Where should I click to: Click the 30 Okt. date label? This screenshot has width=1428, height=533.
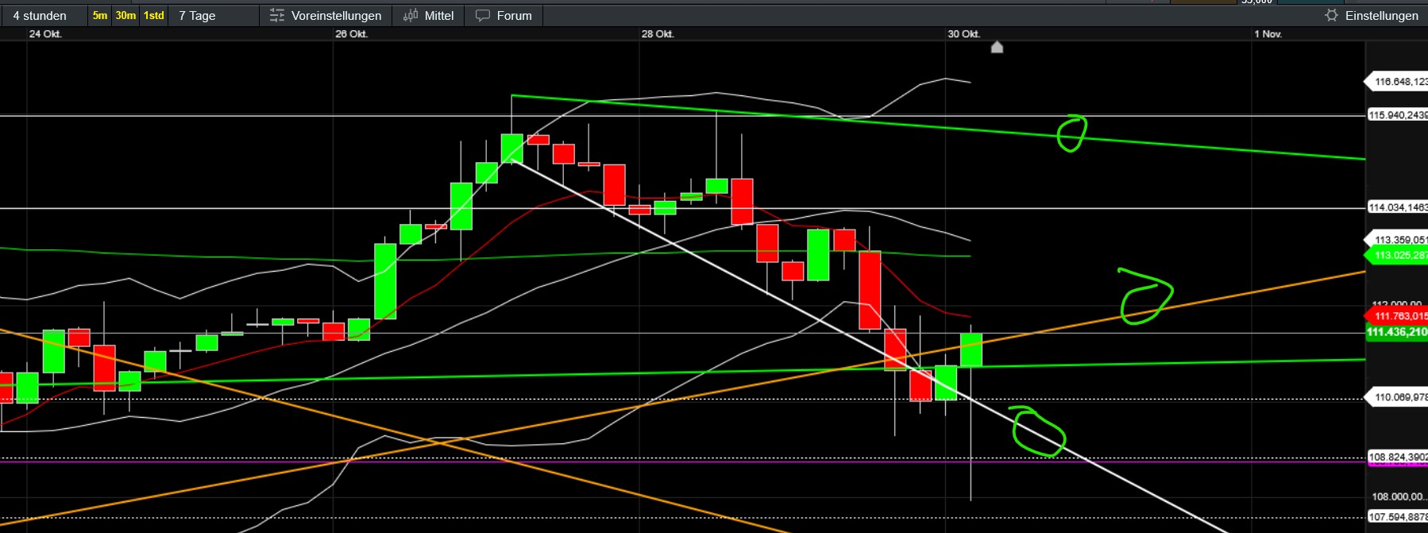[963, 34]
